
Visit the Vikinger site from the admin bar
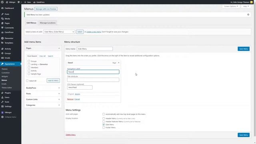tap(11, 2)
